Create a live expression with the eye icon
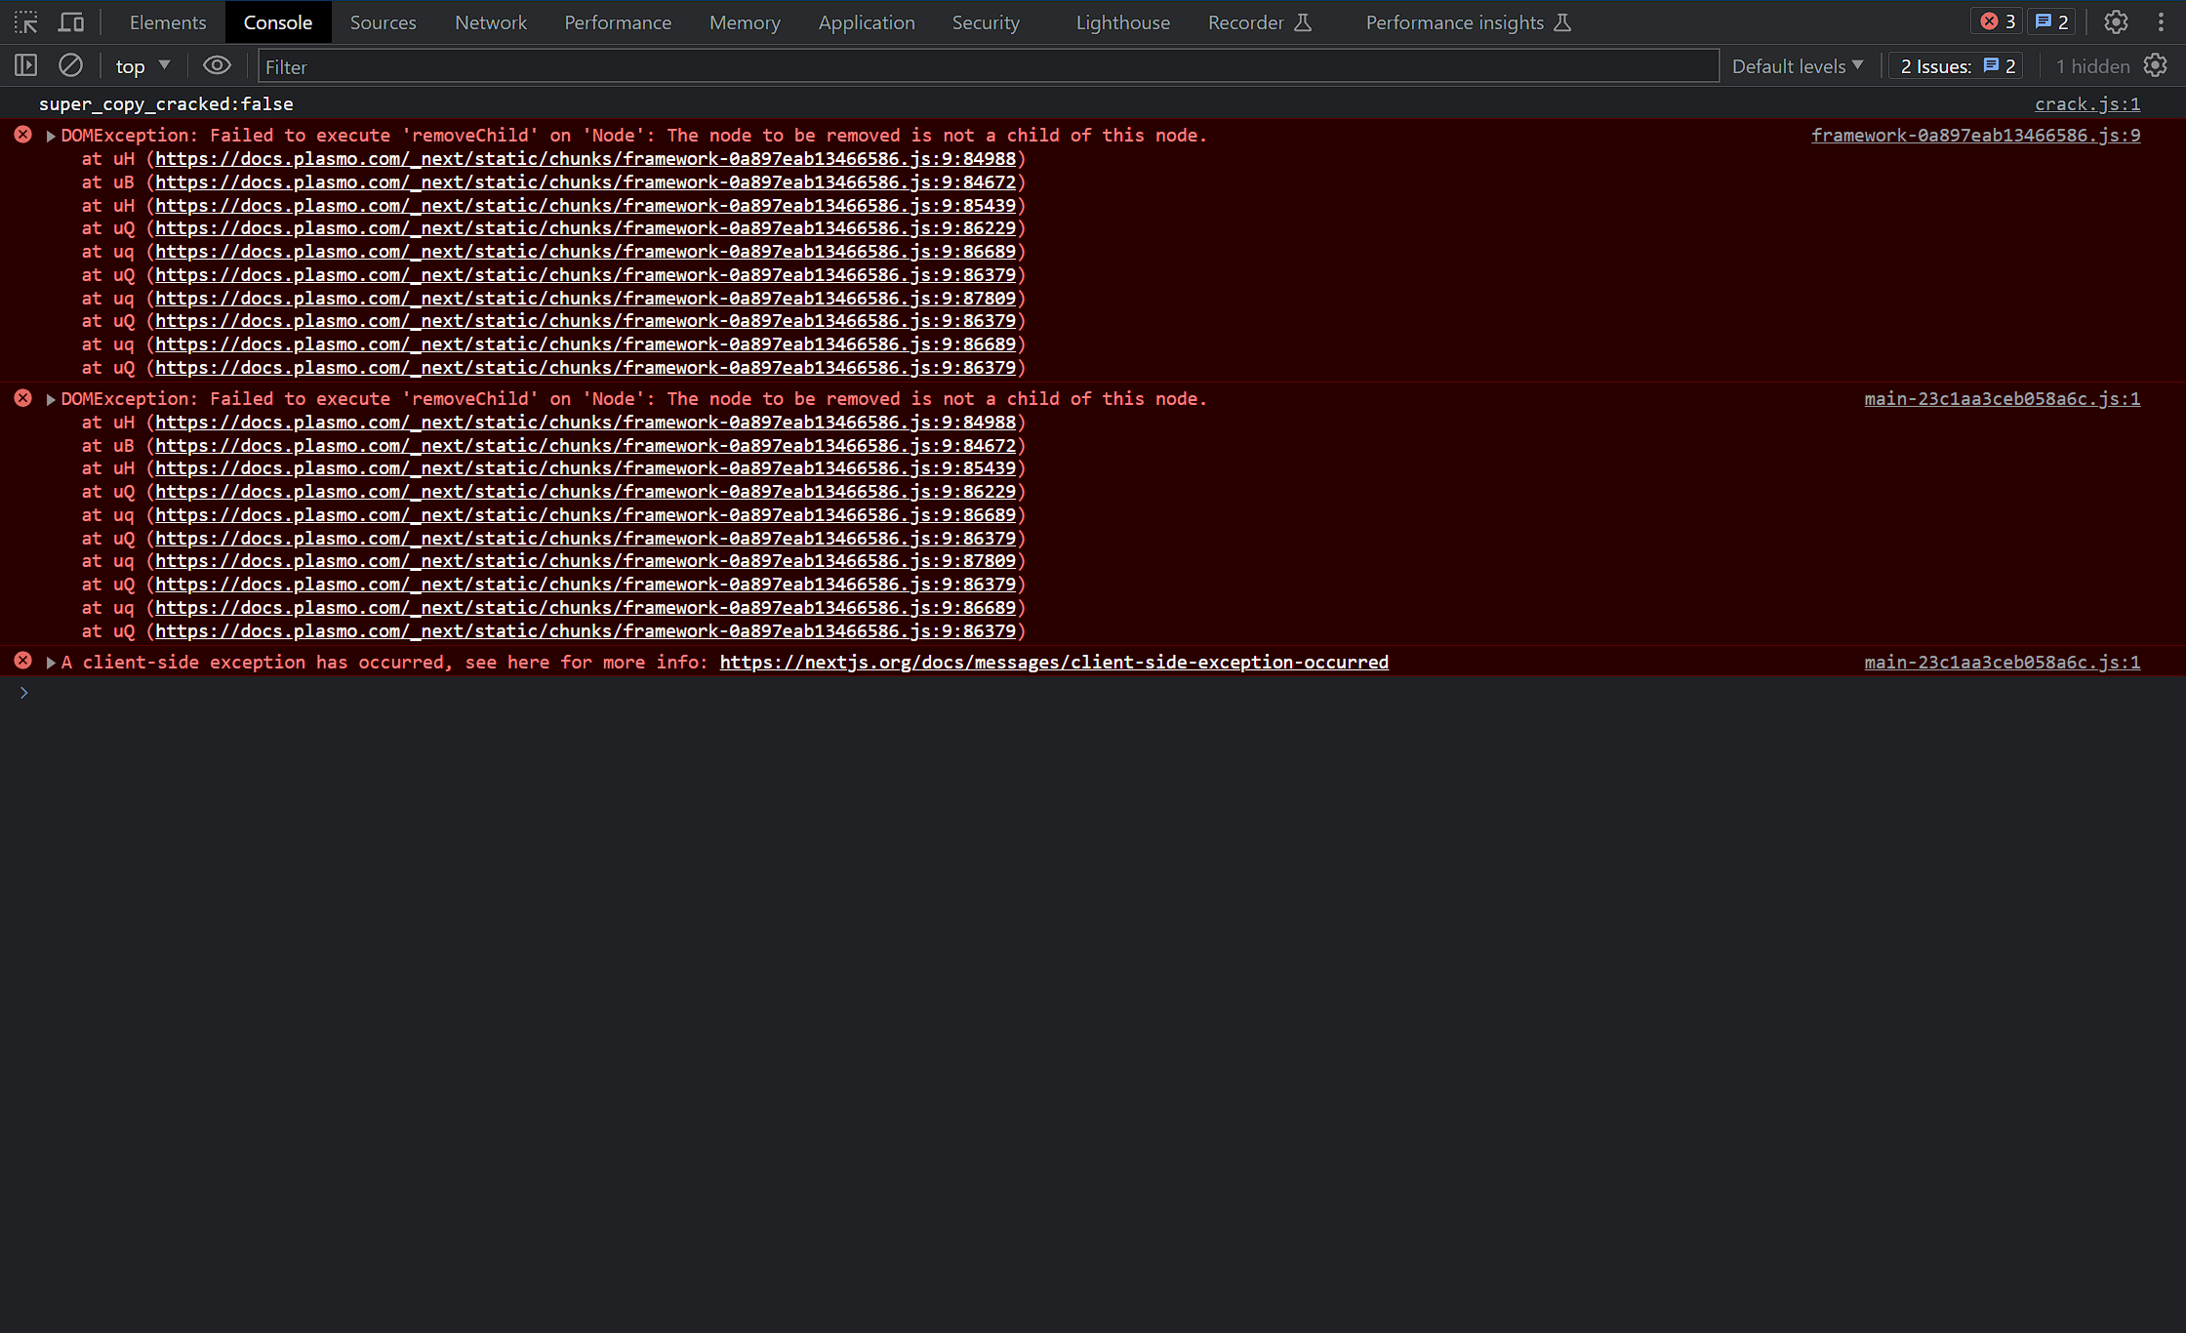 point(217,65)
